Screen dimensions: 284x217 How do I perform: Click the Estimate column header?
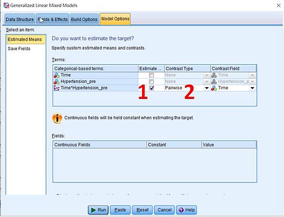pyautogui.click(x=151, y=69)
